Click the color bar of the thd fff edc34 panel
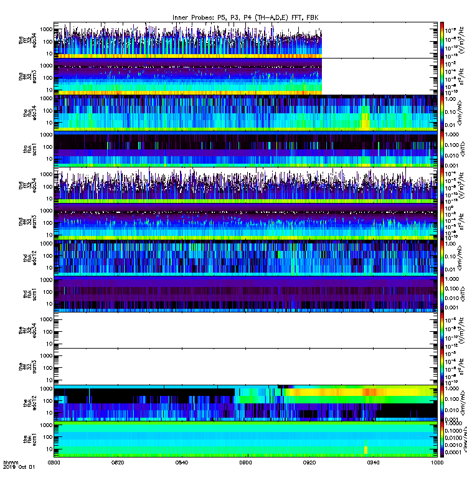 (x=442, y=185)
